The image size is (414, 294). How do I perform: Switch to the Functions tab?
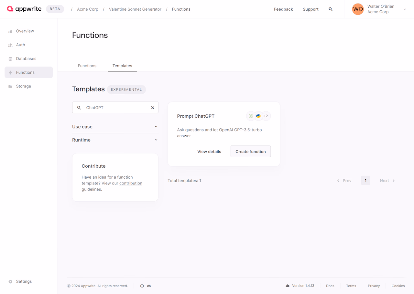coord(87,66)
